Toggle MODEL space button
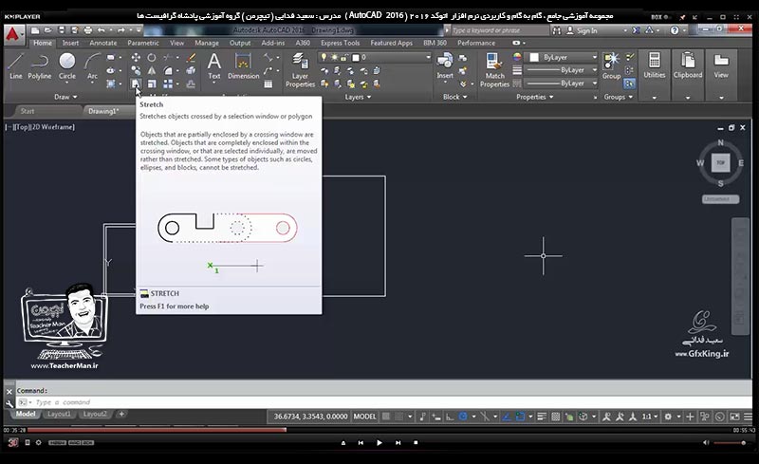 click(x=364, y=417)
